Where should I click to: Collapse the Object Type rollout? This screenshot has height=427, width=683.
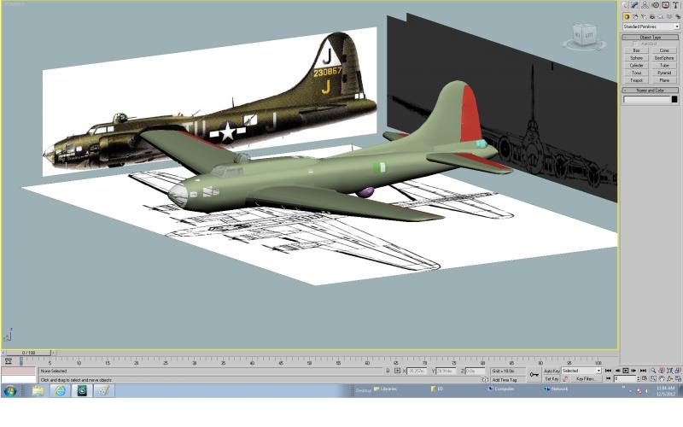[x=650, y=38]
